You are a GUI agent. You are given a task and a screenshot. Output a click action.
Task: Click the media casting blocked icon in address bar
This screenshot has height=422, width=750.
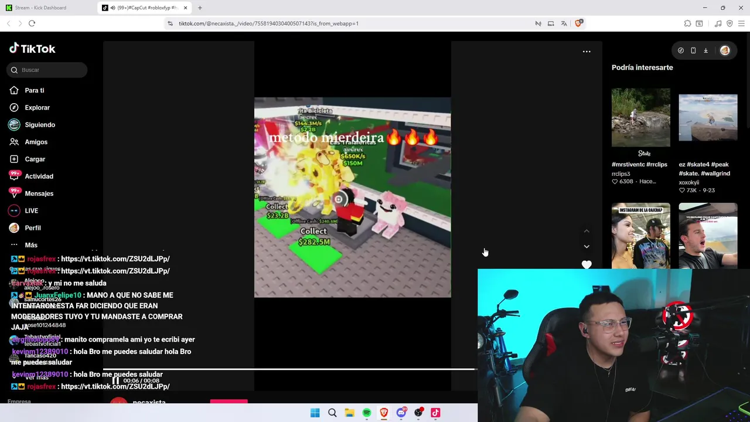(538, 23)
